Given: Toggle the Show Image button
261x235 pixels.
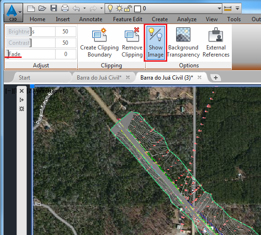Looking at the screenshot, I should pos(155,43).
